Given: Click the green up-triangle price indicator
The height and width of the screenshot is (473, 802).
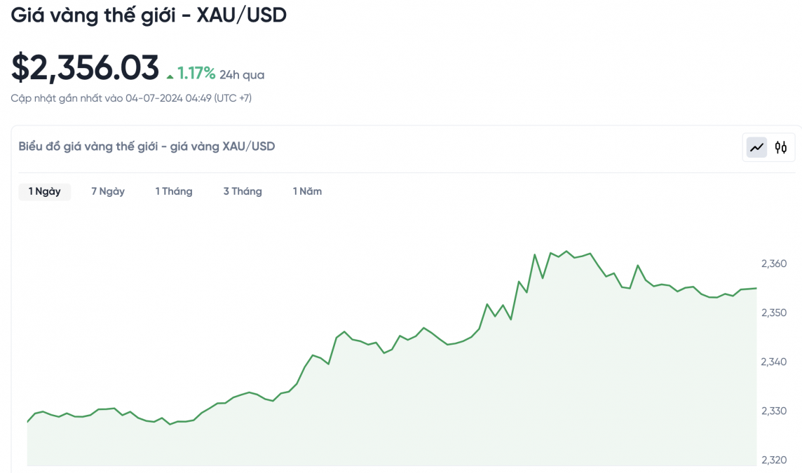Looking at the screenshot, I should [x=170, y=76].
